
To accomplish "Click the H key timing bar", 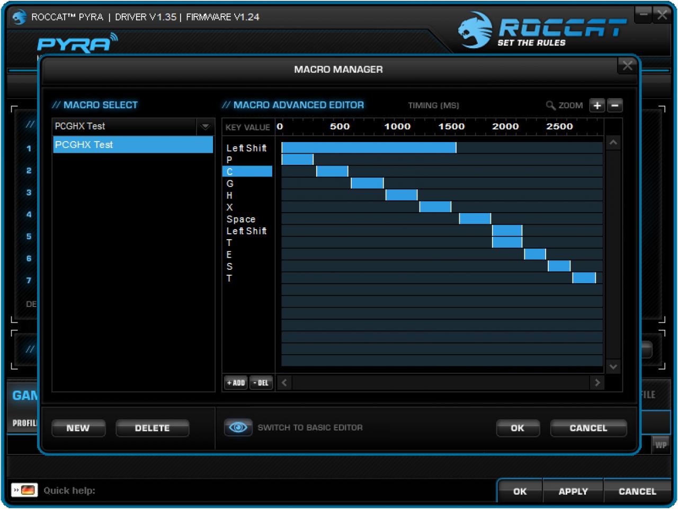I will (x=402, y=195).
